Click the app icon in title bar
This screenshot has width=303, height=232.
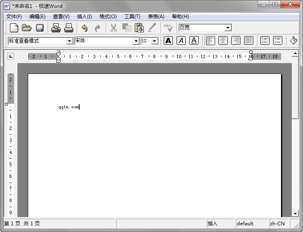click(7, 6)
